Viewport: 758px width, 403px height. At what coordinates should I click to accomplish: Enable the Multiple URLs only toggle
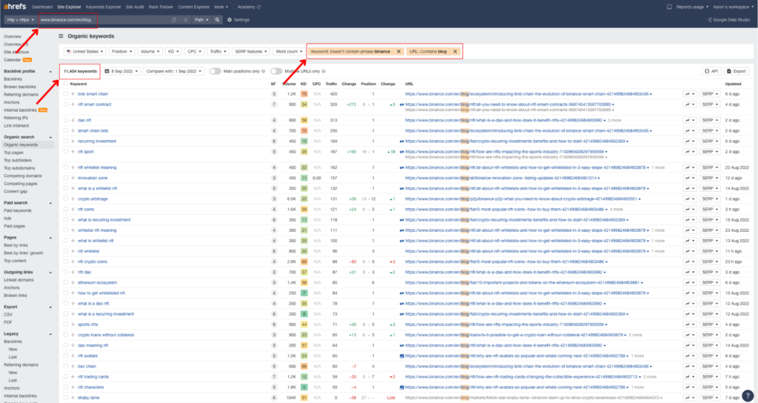(276, 71)
